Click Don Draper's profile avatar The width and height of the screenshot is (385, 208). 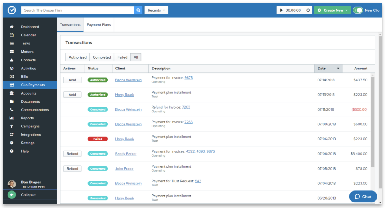12,184
